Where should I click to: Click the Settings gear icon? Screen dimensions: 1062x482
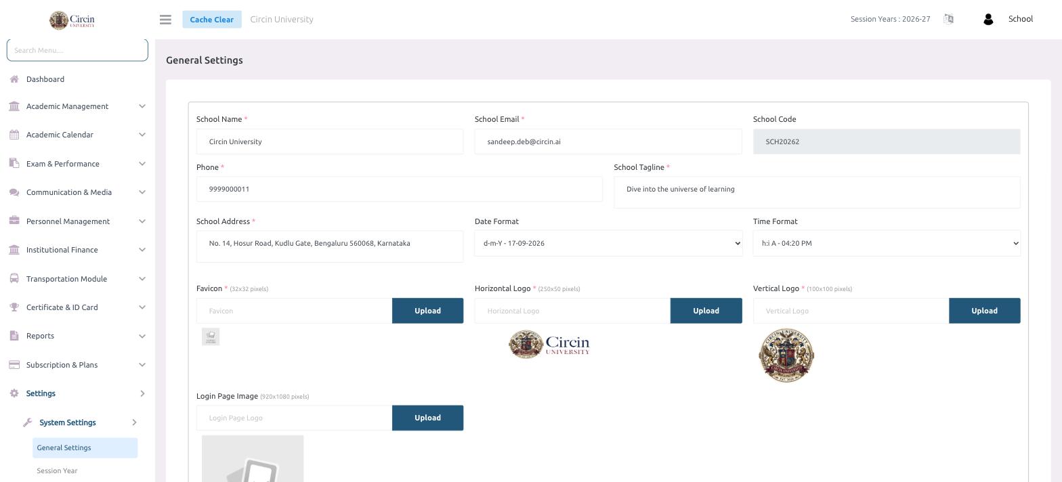[14, 393]
